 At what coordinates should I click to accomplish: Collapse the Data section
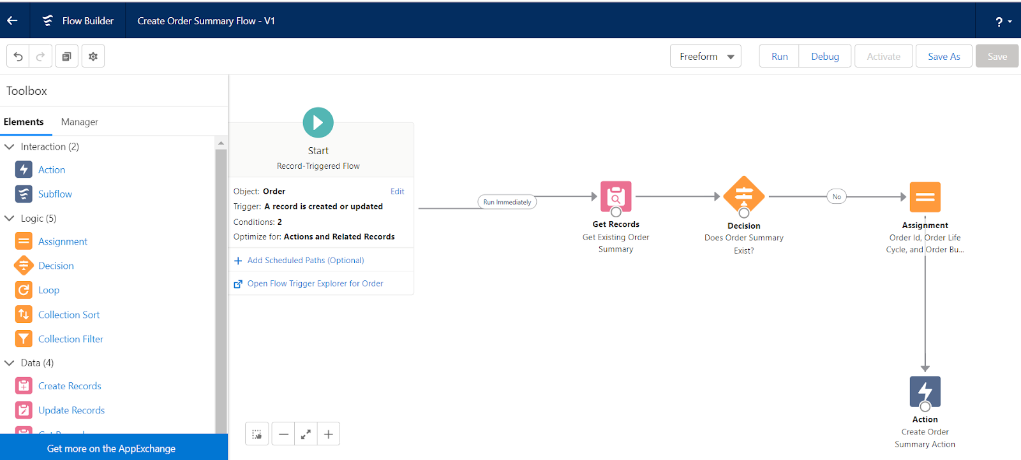(10, 363)
